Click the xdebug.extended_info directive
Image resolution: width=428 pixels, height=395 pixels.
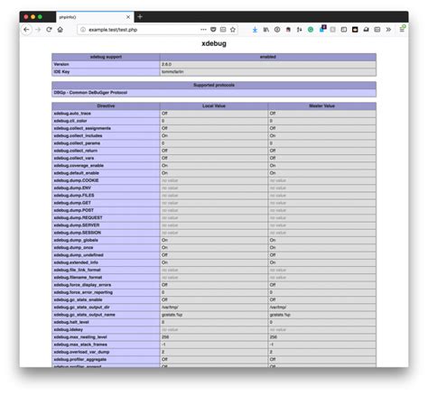(x=76, y=262)
